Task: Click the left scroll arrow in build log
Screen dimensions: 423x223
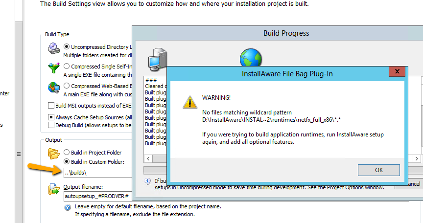Action: click(148, 158)
